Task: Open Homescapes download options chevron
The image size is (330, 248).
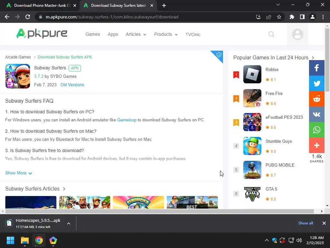Action: [x=69, y=223]
